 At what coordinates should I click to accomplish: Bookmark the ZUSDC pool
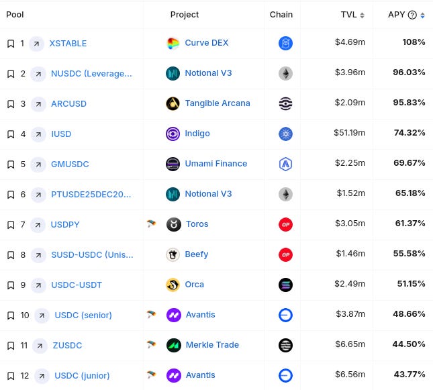[11, 346]
